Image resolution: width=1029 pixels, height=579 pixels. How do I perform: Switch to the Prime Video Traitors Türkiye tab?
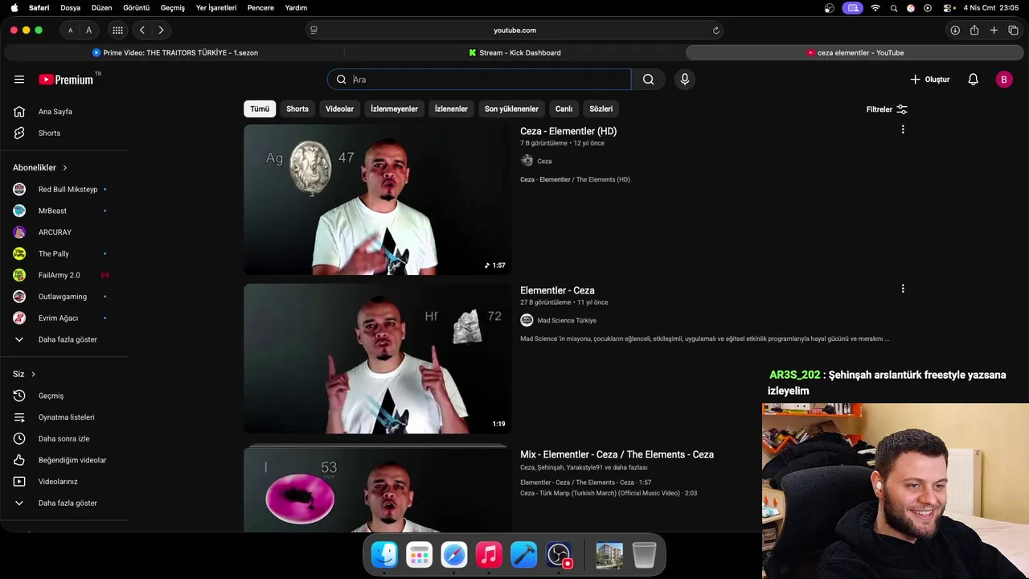click(x=174, y=53)
